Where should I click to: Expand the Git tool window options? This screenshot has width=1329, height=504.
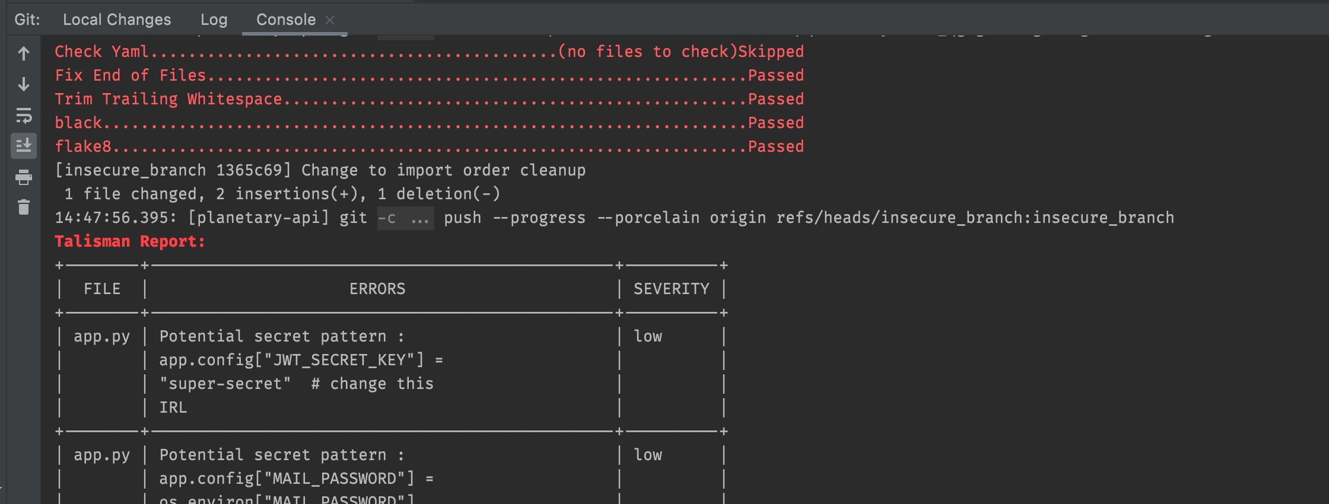(28, 19)
